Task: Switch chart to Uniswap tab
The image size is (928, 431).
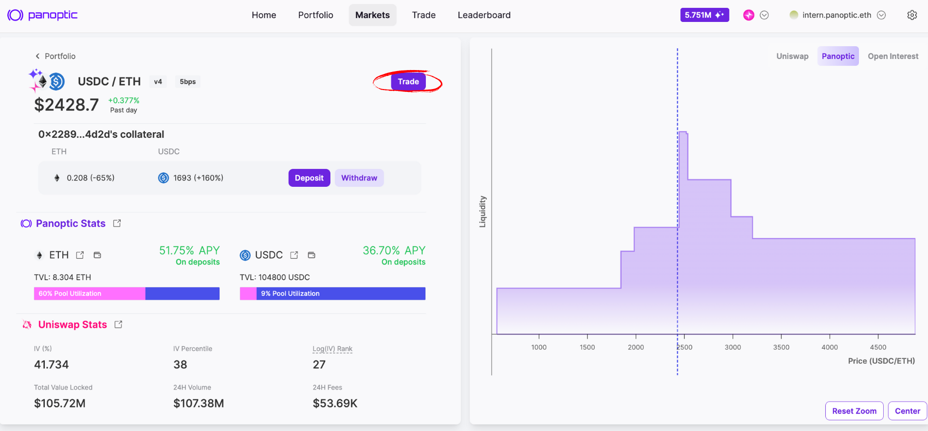Action: (x=792, y=56)
